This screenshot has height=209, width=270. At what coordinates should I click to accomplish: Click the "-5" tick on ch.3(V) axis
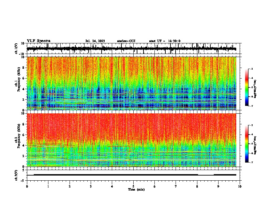[x=23, y=181]
